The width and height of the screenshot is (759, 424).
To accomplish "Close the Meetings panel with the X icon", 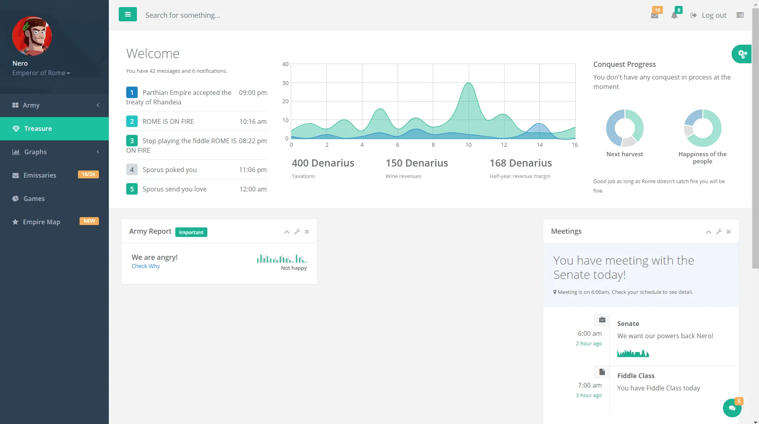I will click(x=729, y=232).
